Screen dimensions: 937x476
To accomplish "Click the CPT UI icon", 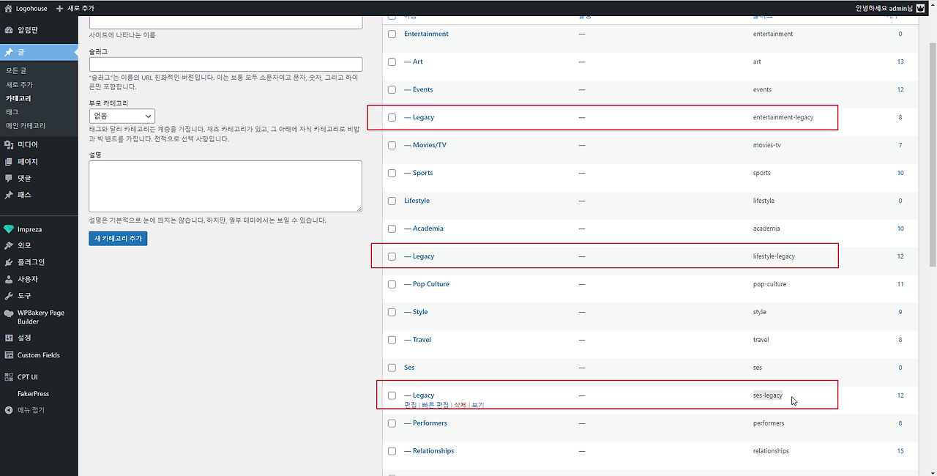I will 9,377.
